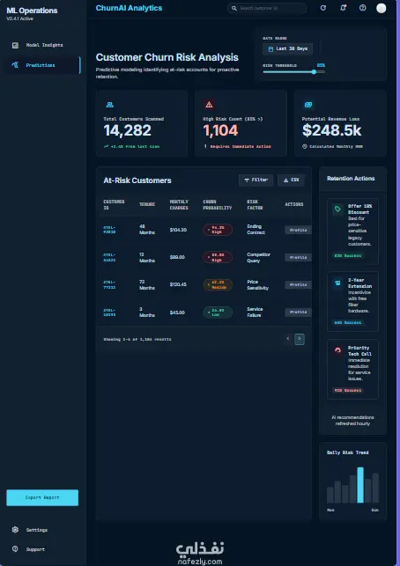This screenshot has width=400, height=566.
Task: Click the ChurnAI Analytics title
Action: pos(129,8)
